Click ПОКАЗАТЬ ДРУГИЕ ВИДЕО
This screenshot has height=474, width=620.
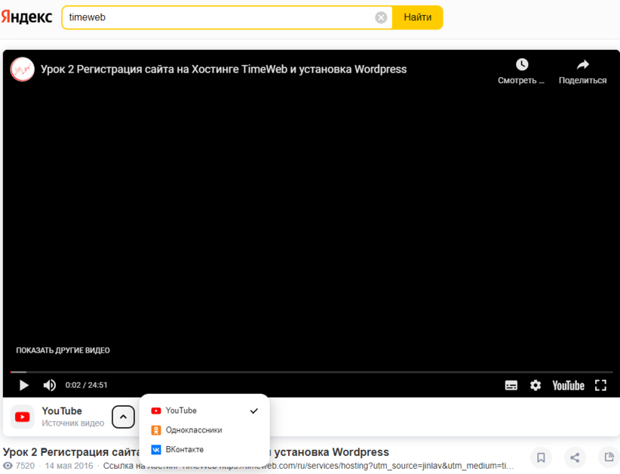[63, 350]
